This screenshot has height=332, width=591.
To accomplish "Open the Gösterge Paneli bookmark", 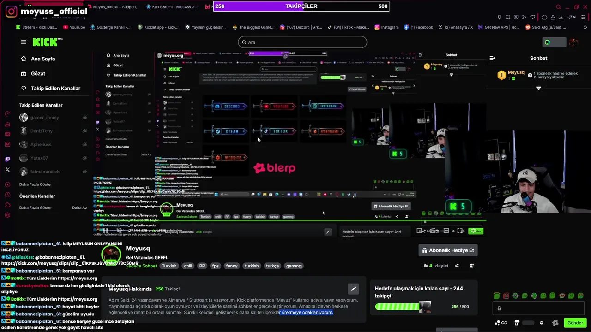I will (x=111, y=27).
